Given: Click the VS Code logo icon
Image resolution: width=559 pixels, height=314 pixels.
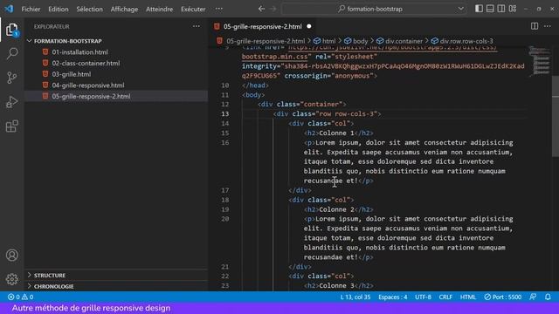Looking at the screenshot, I should tap(9, 9).
